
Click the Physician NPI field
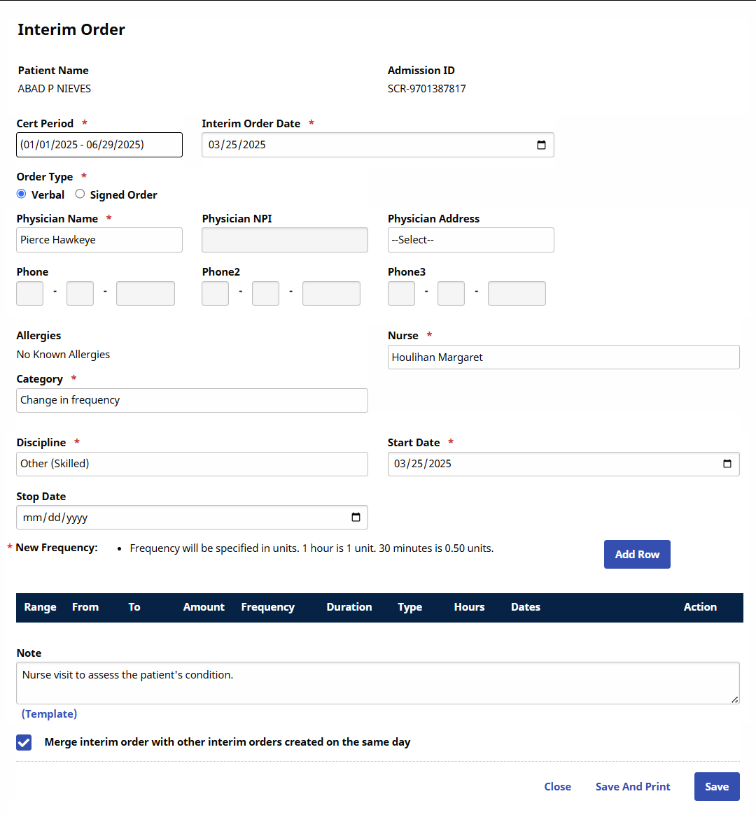(x=284, y=240)
